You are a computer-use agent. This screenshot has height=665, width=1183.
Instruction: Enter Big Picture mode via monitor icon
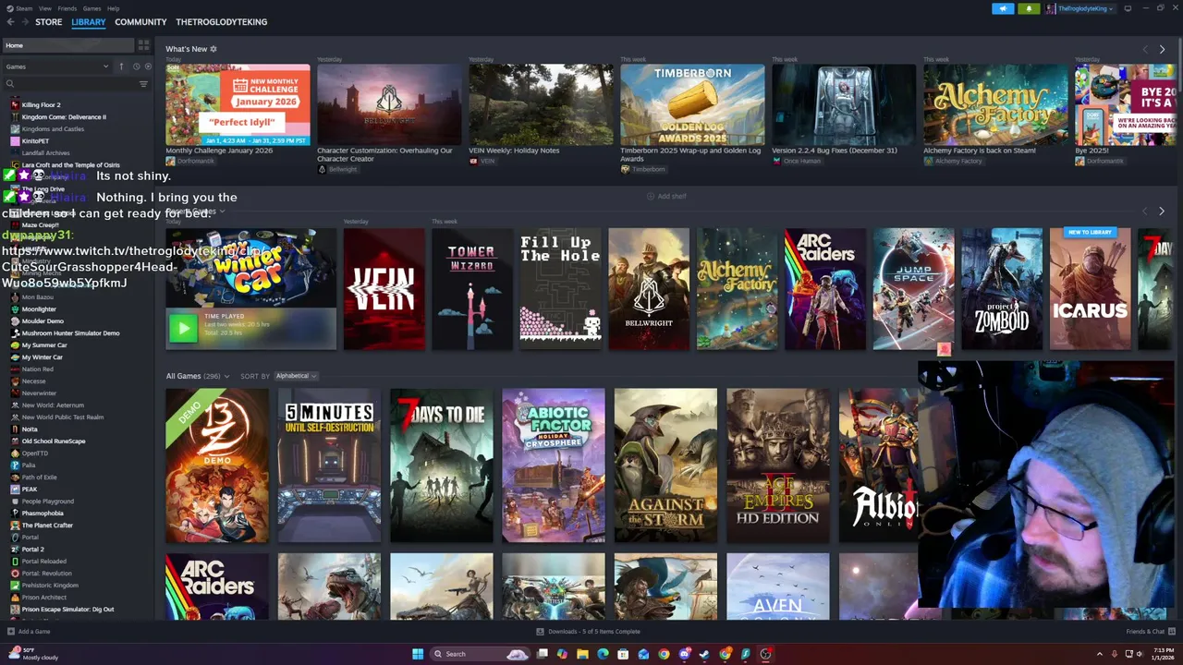coord(1128,8)
